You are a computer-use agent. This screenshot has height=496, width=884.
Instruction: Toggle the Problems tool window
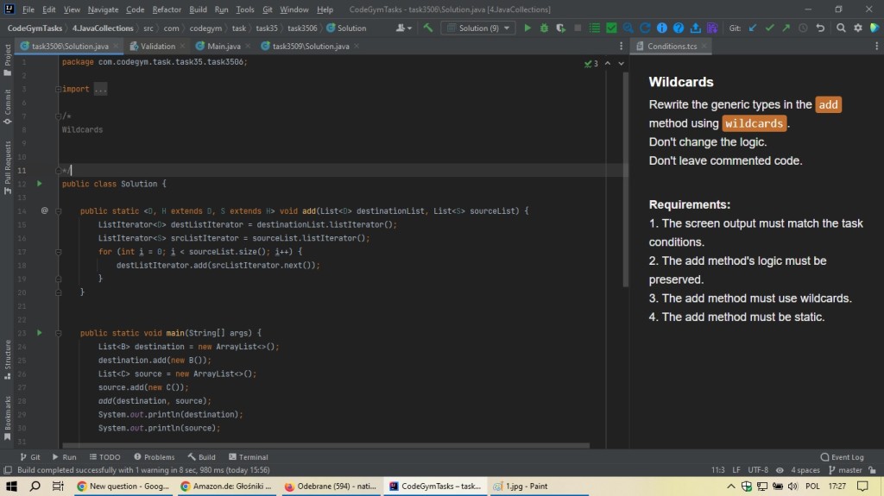pos(154,457)
